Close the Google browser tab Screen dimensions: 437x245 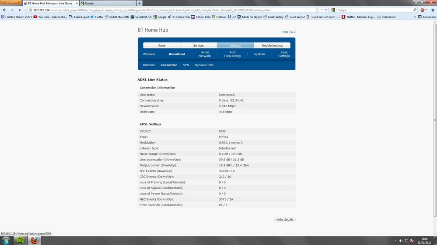click(133, 3)
